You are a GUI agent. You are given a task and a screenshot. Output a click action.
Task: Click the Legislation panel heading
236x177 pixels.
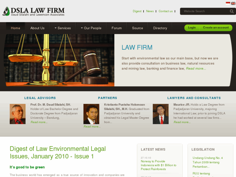click(203, 149)
